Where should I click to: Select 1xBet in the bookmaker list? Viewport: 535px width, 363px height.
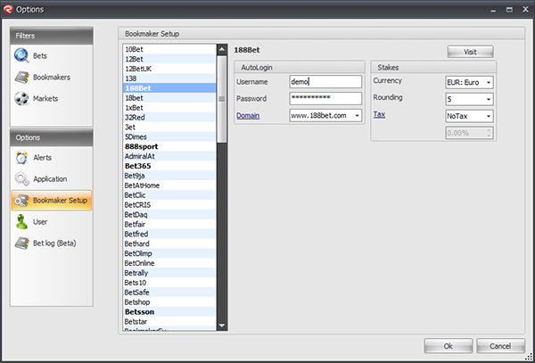pos(169,107)
